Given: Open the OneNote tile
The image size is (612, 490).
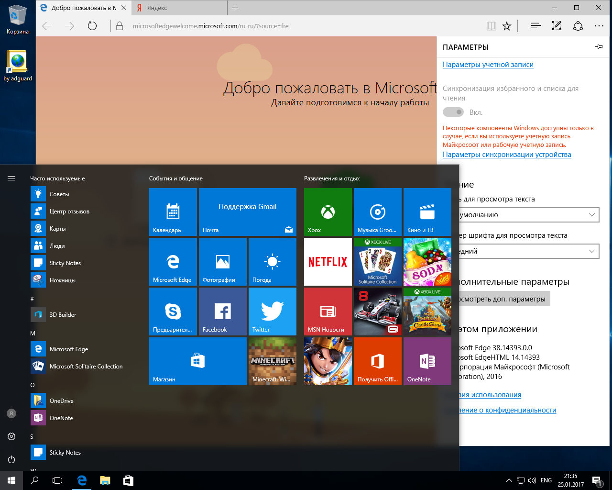Looking at the screenshot, I should click(x=427, y=361).
